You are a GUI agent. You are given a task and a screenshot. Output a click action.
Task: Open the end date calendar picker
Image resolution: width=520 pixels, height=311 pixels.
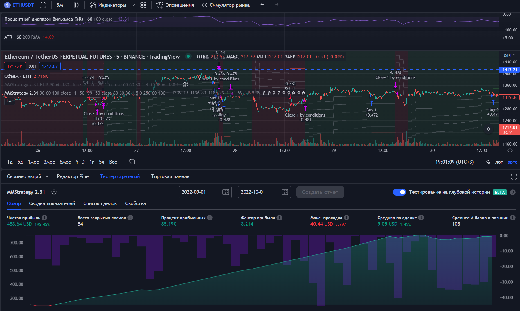(285, 192)
